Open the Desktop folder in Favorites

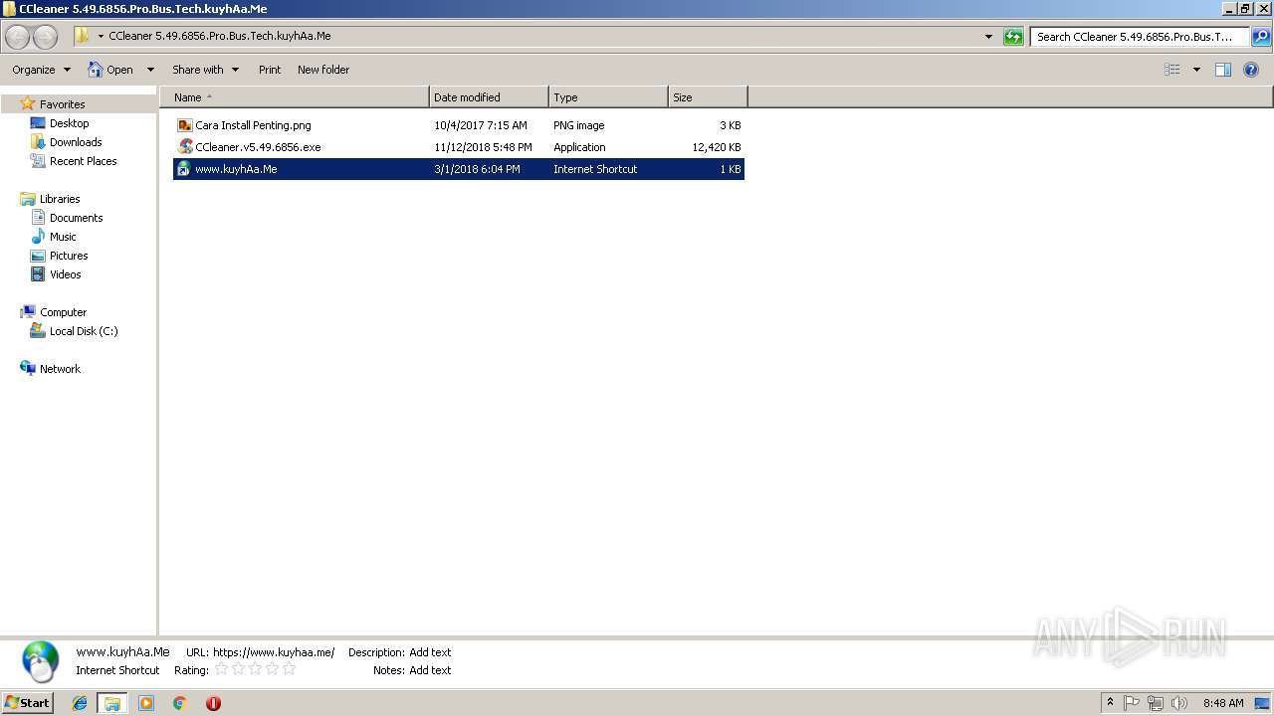coord(69,123)
